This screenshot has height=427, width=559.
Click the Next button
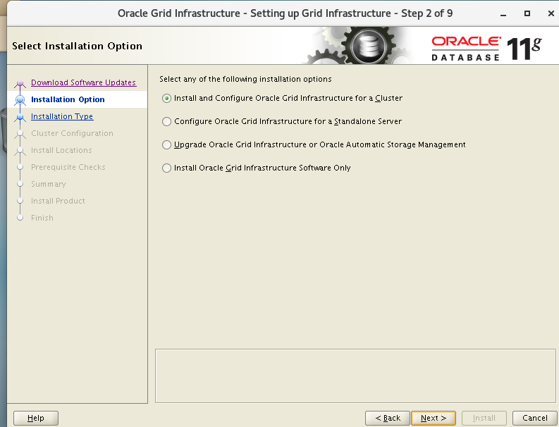coord(433,418)
